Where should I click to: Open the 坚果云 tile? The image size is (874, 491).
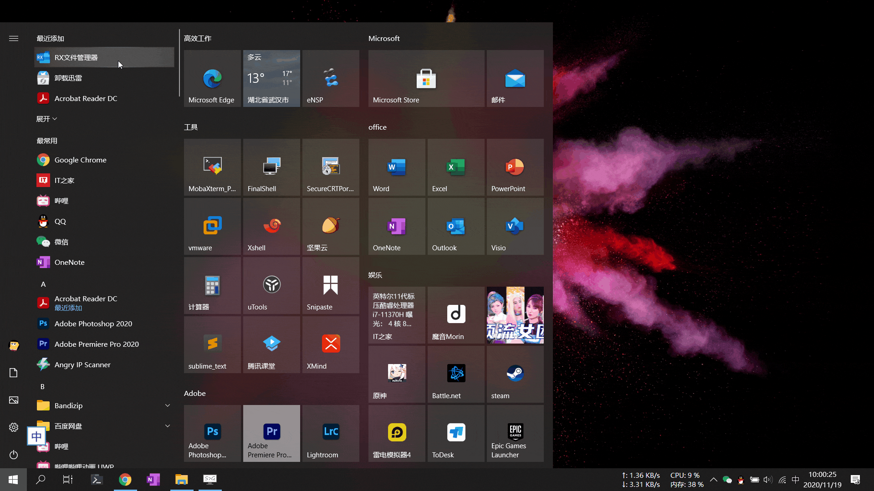click(x=331, y=226)
